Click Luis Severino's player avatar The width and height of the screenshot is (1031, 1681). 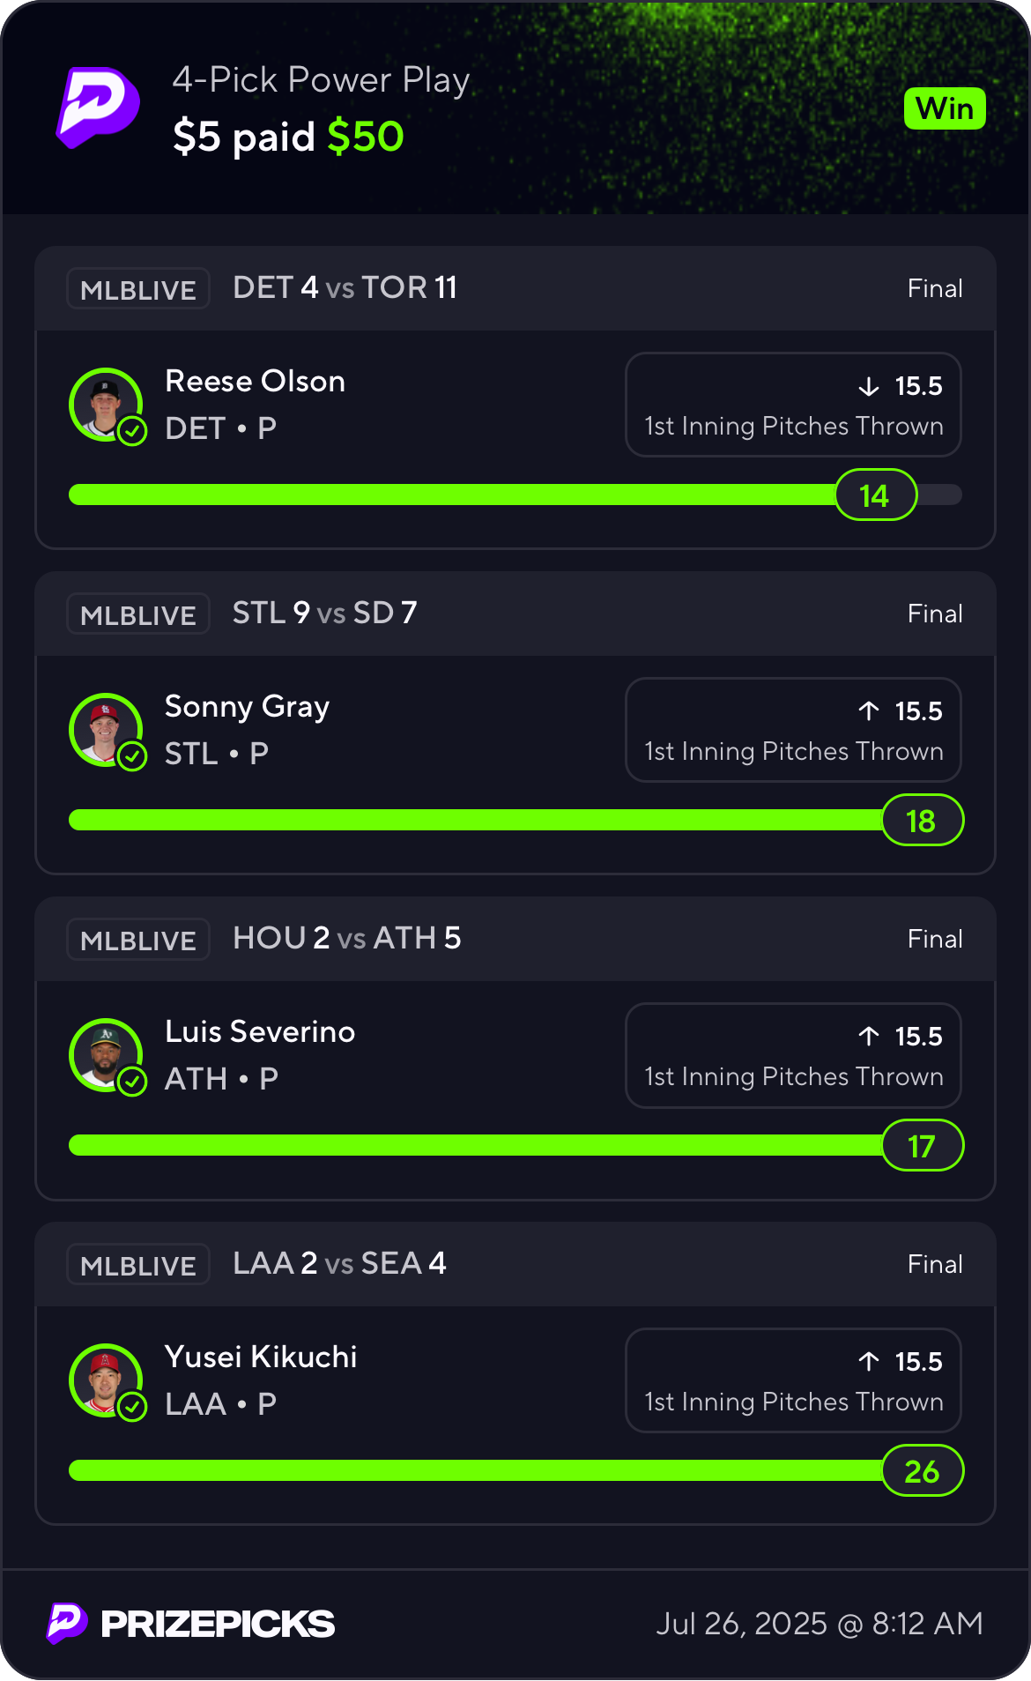tap(104, 1054)
